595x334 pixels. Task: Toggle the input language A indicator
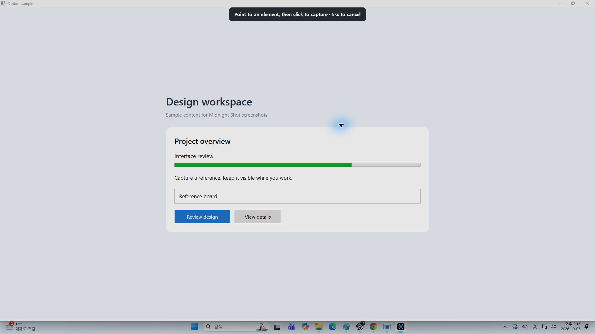pyautogui.click(x=535, y=327)
